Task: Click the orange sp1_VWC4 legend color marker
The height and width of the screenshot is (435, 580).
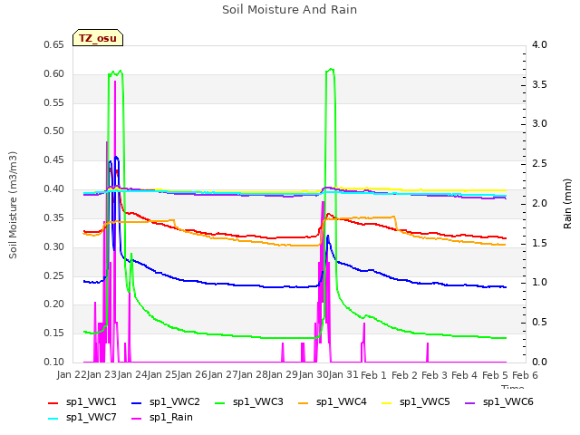Action: pyautogui.click(x=304, y=403)
